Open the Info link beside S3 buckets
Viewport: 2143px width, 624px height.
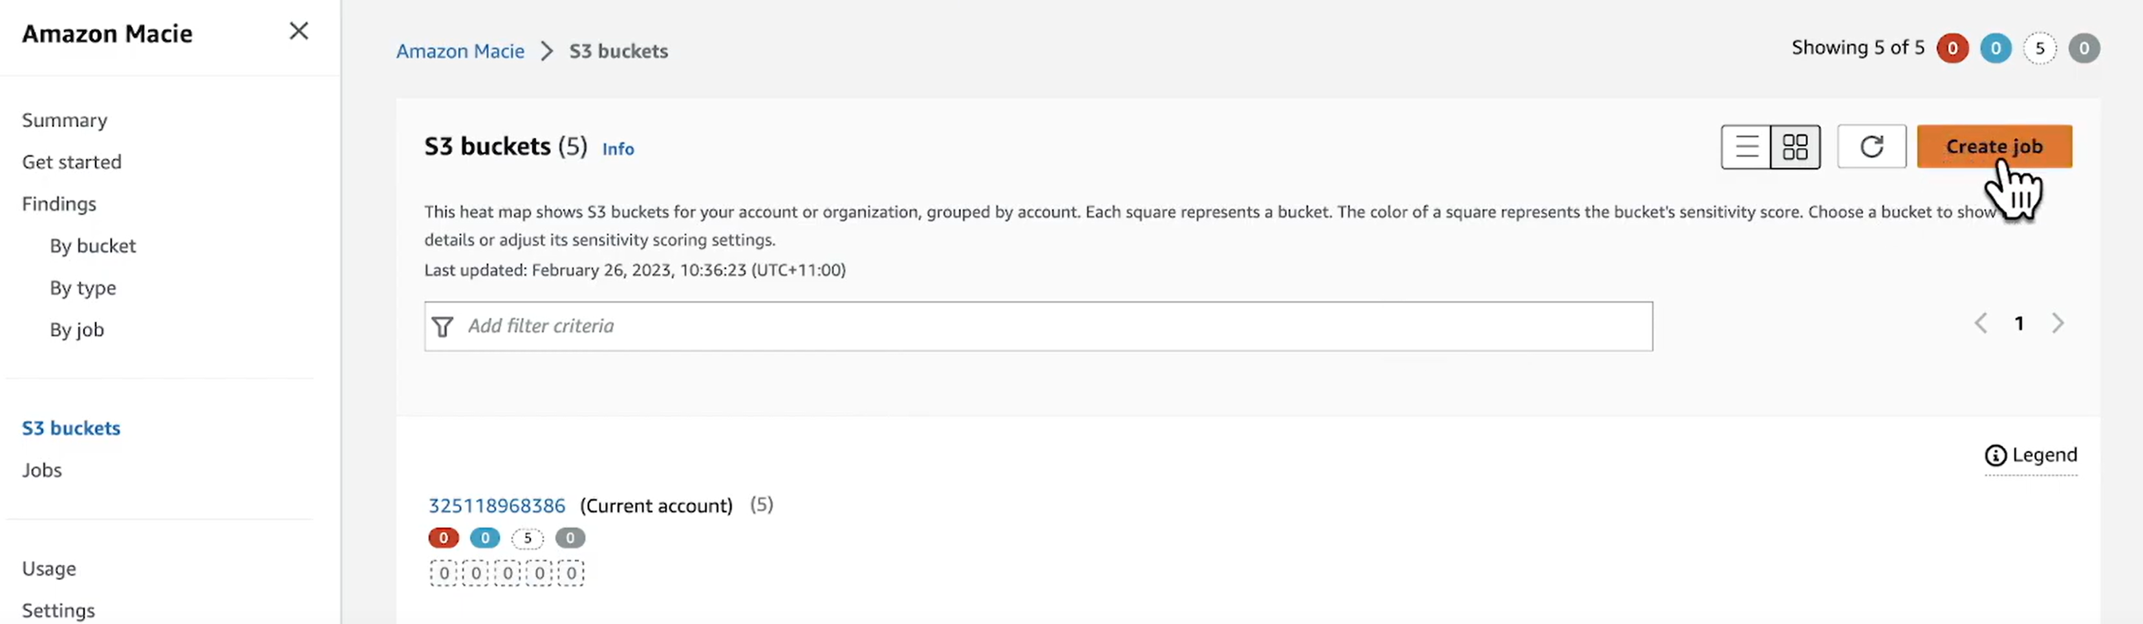click(618, 149)
